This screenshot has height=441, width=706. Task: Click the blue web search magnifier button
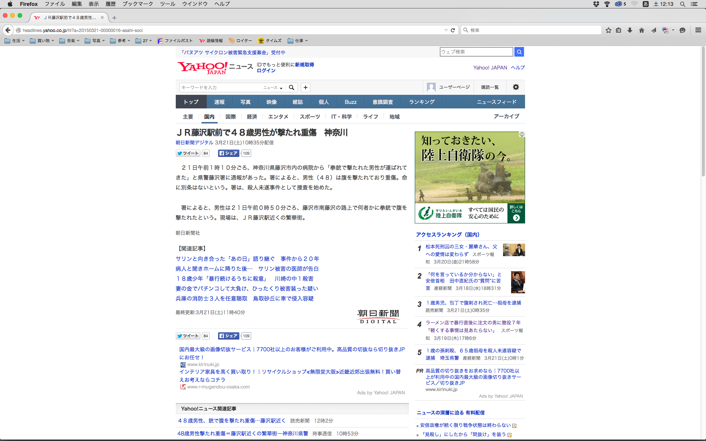519,52
